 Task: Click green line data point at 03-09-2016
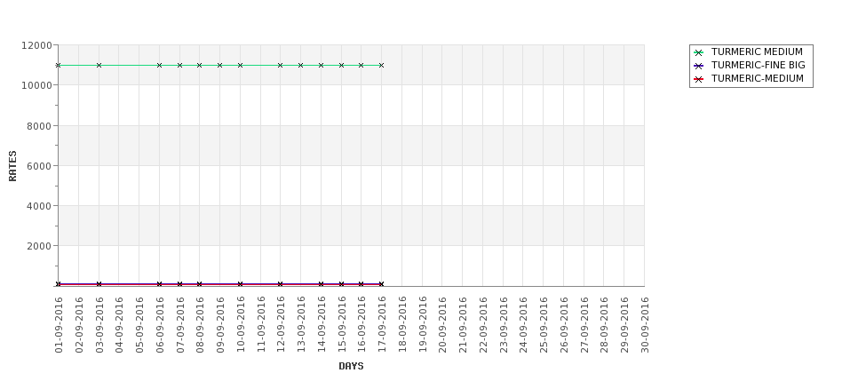coord(99,65)
